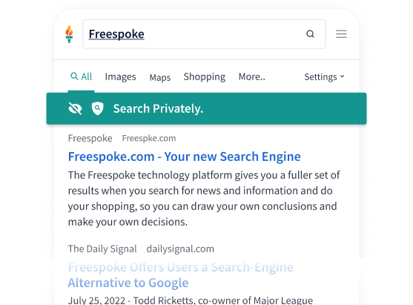The height and width of the screenshot is (305, 413).
Task: Click the Freespoke torch logo
Action: 69,34
